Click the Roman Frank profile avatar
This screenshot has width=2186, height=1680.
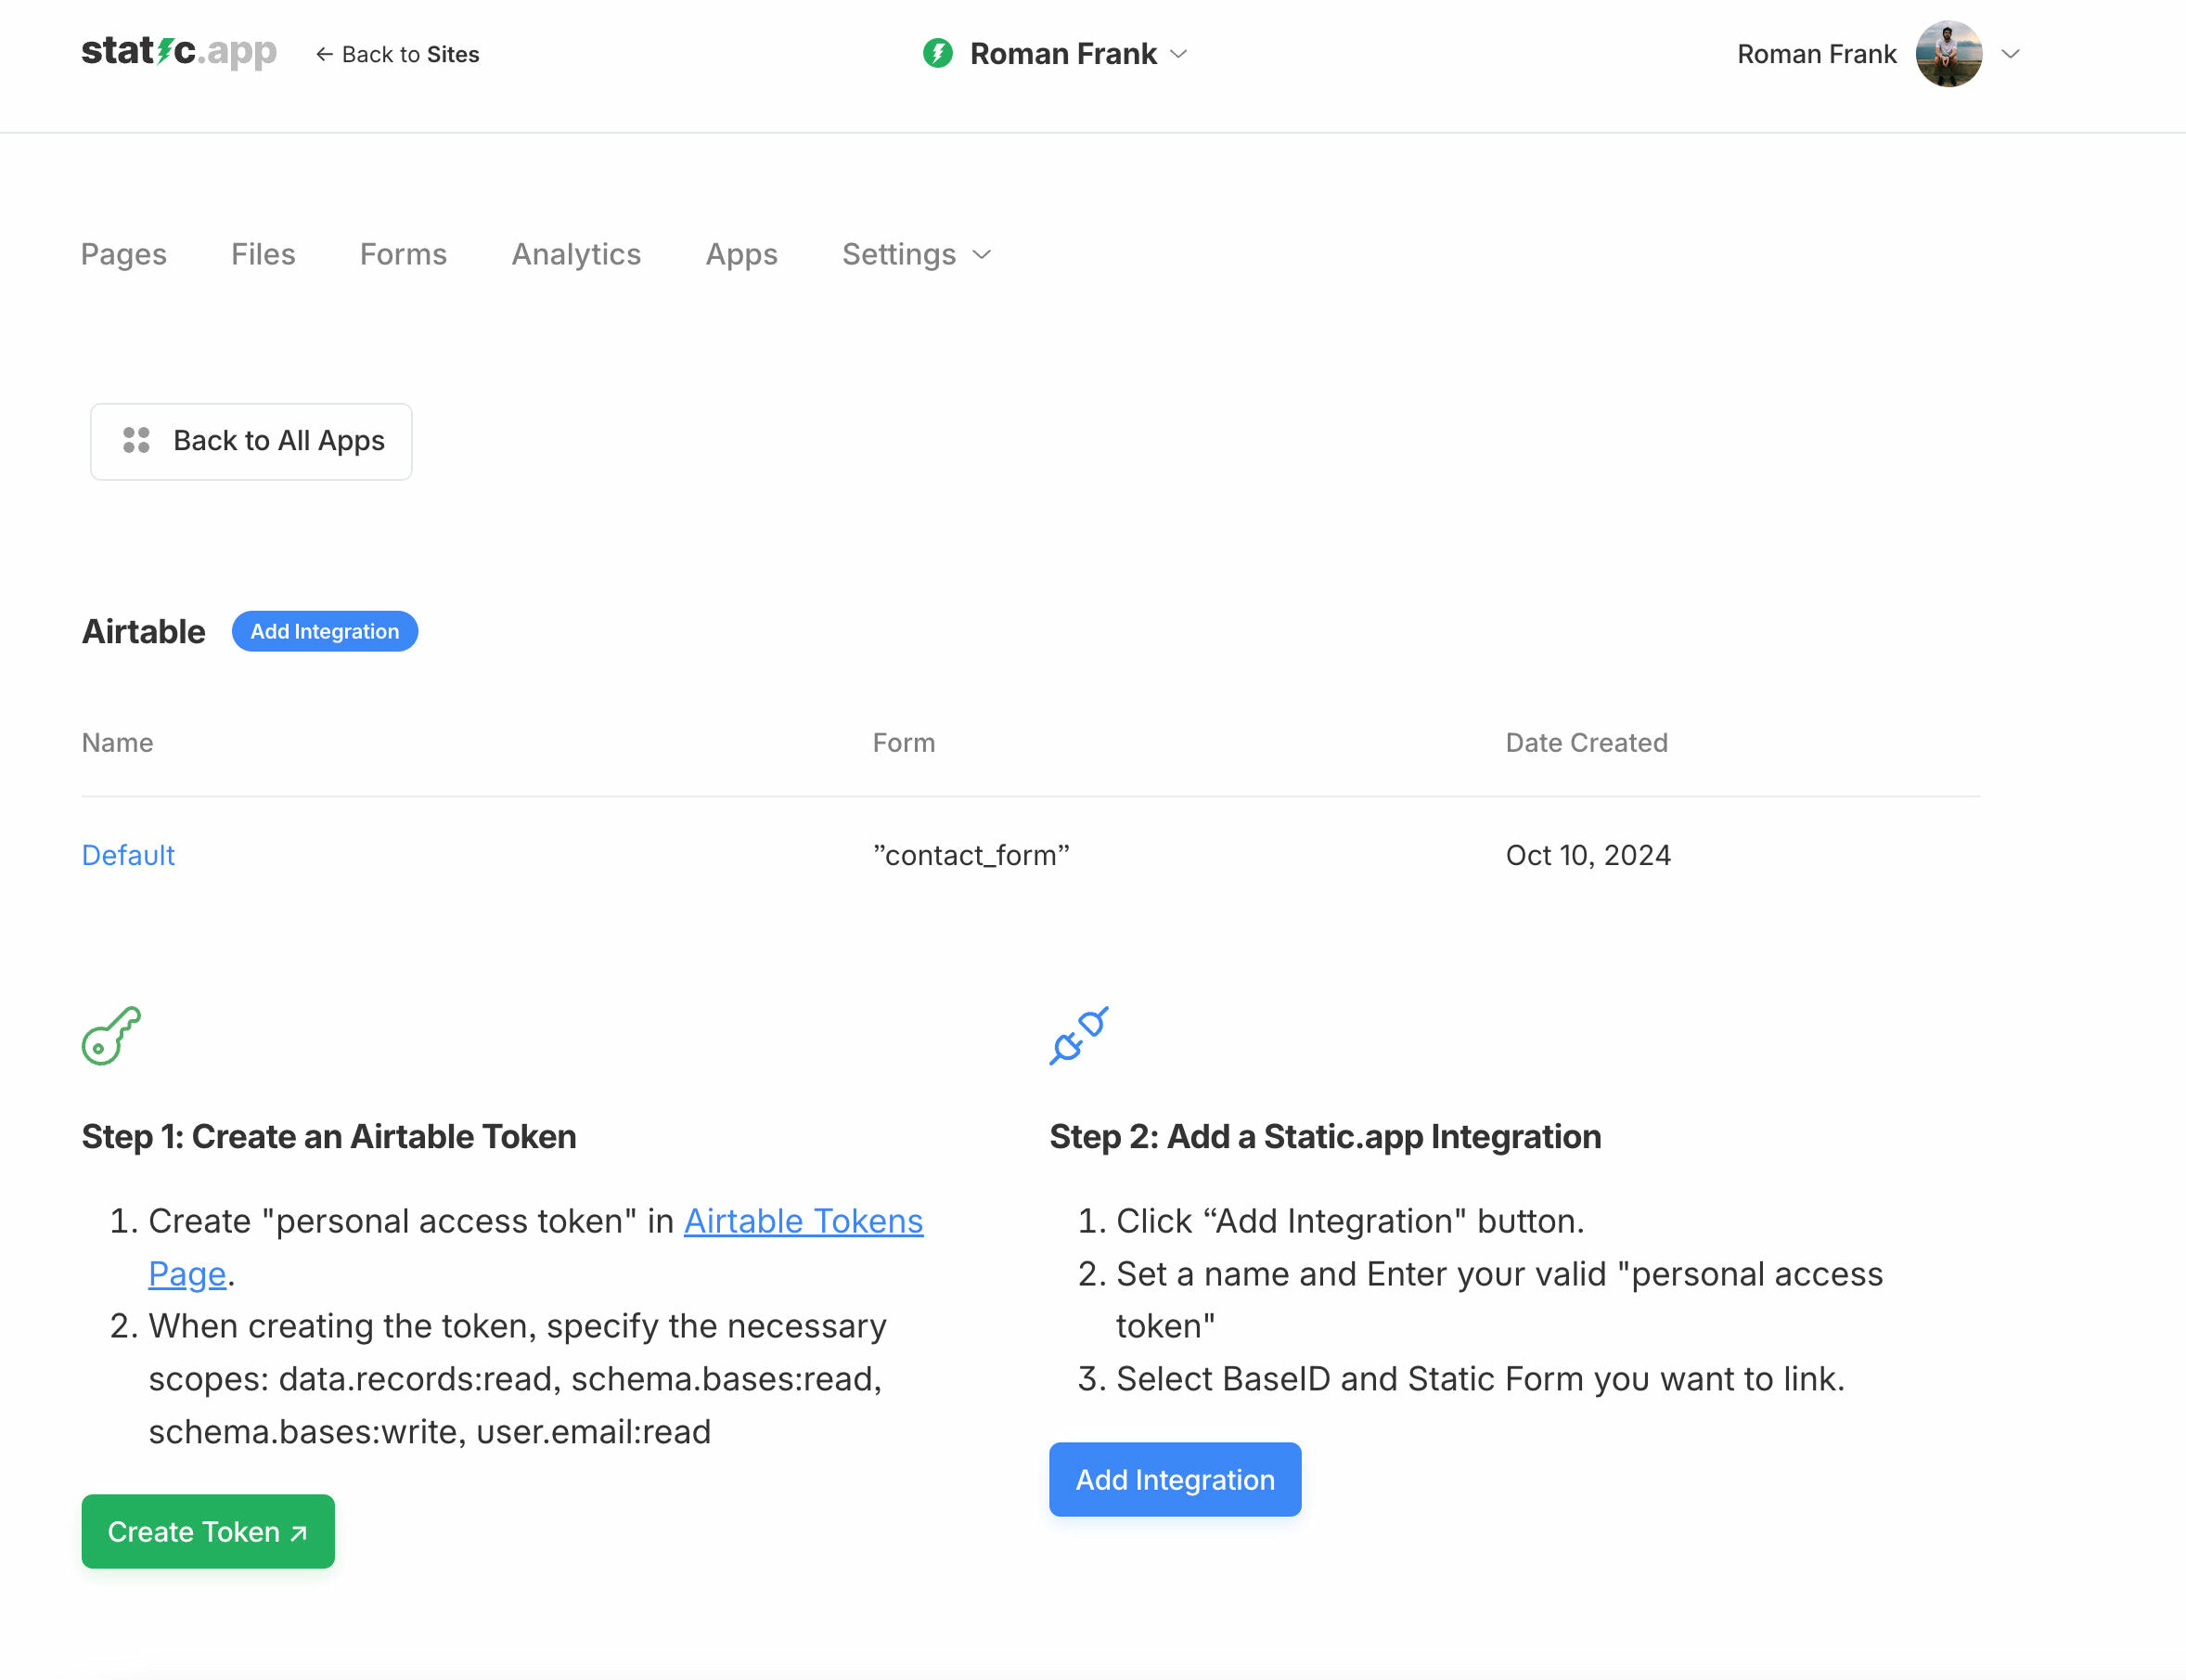point(1948,54)
